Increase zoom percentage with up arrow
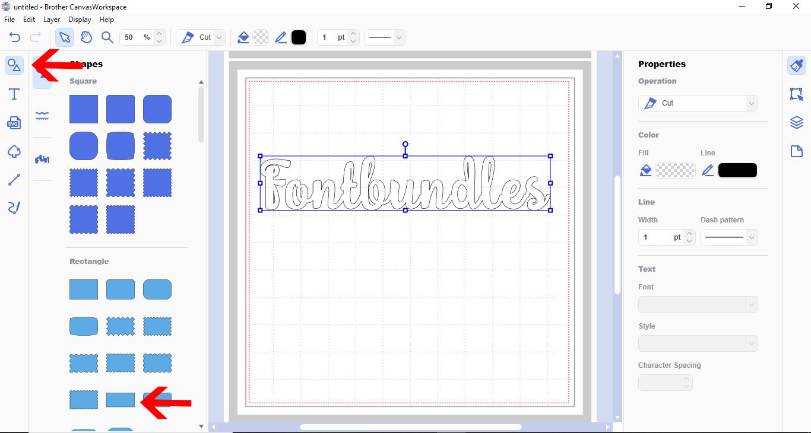 point(159,33)
